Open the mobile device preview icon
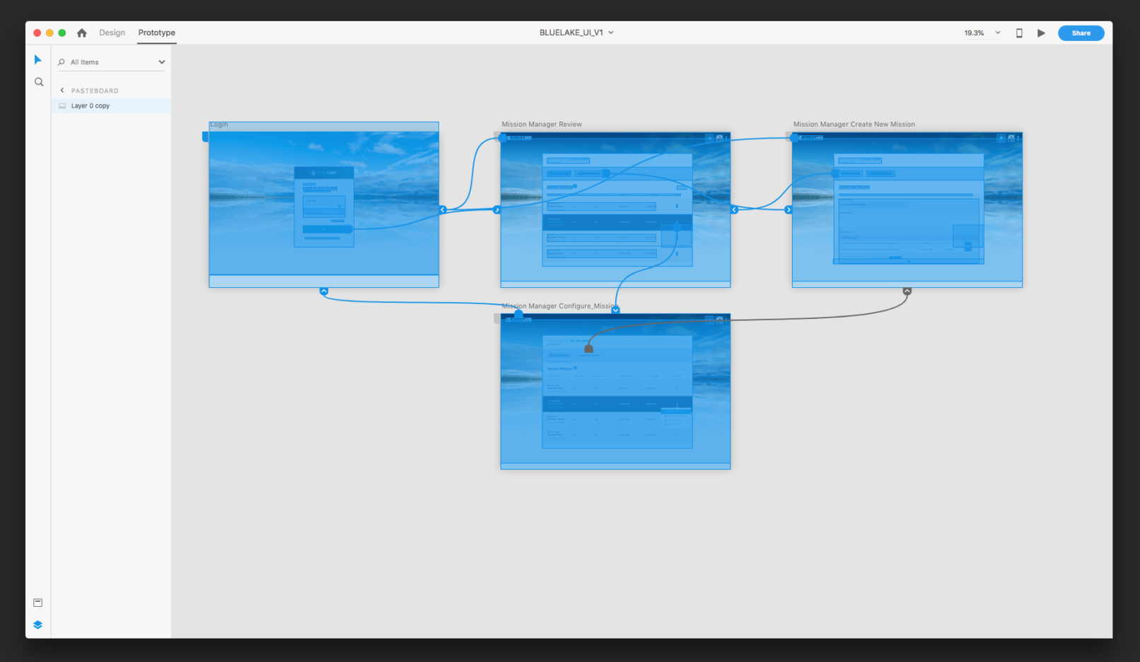Image resolution: width=1140 pixels, height=662 pixels. [x=1019, y=33]
